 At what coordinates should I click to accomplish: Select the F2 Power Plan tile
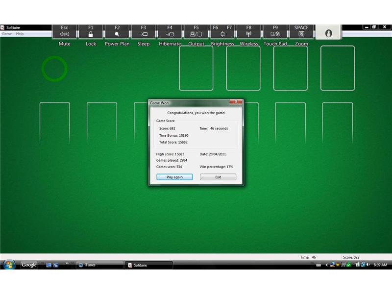point(117,31)
